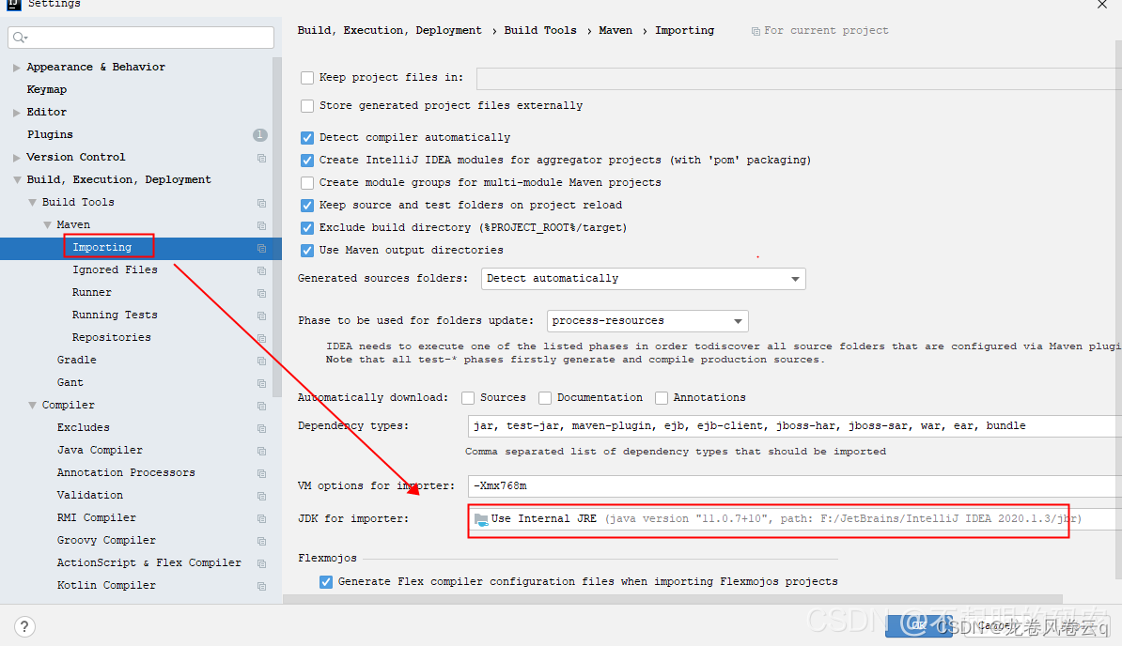
Task: Click project-level icon beside Excludes
Action: [262, 428]
